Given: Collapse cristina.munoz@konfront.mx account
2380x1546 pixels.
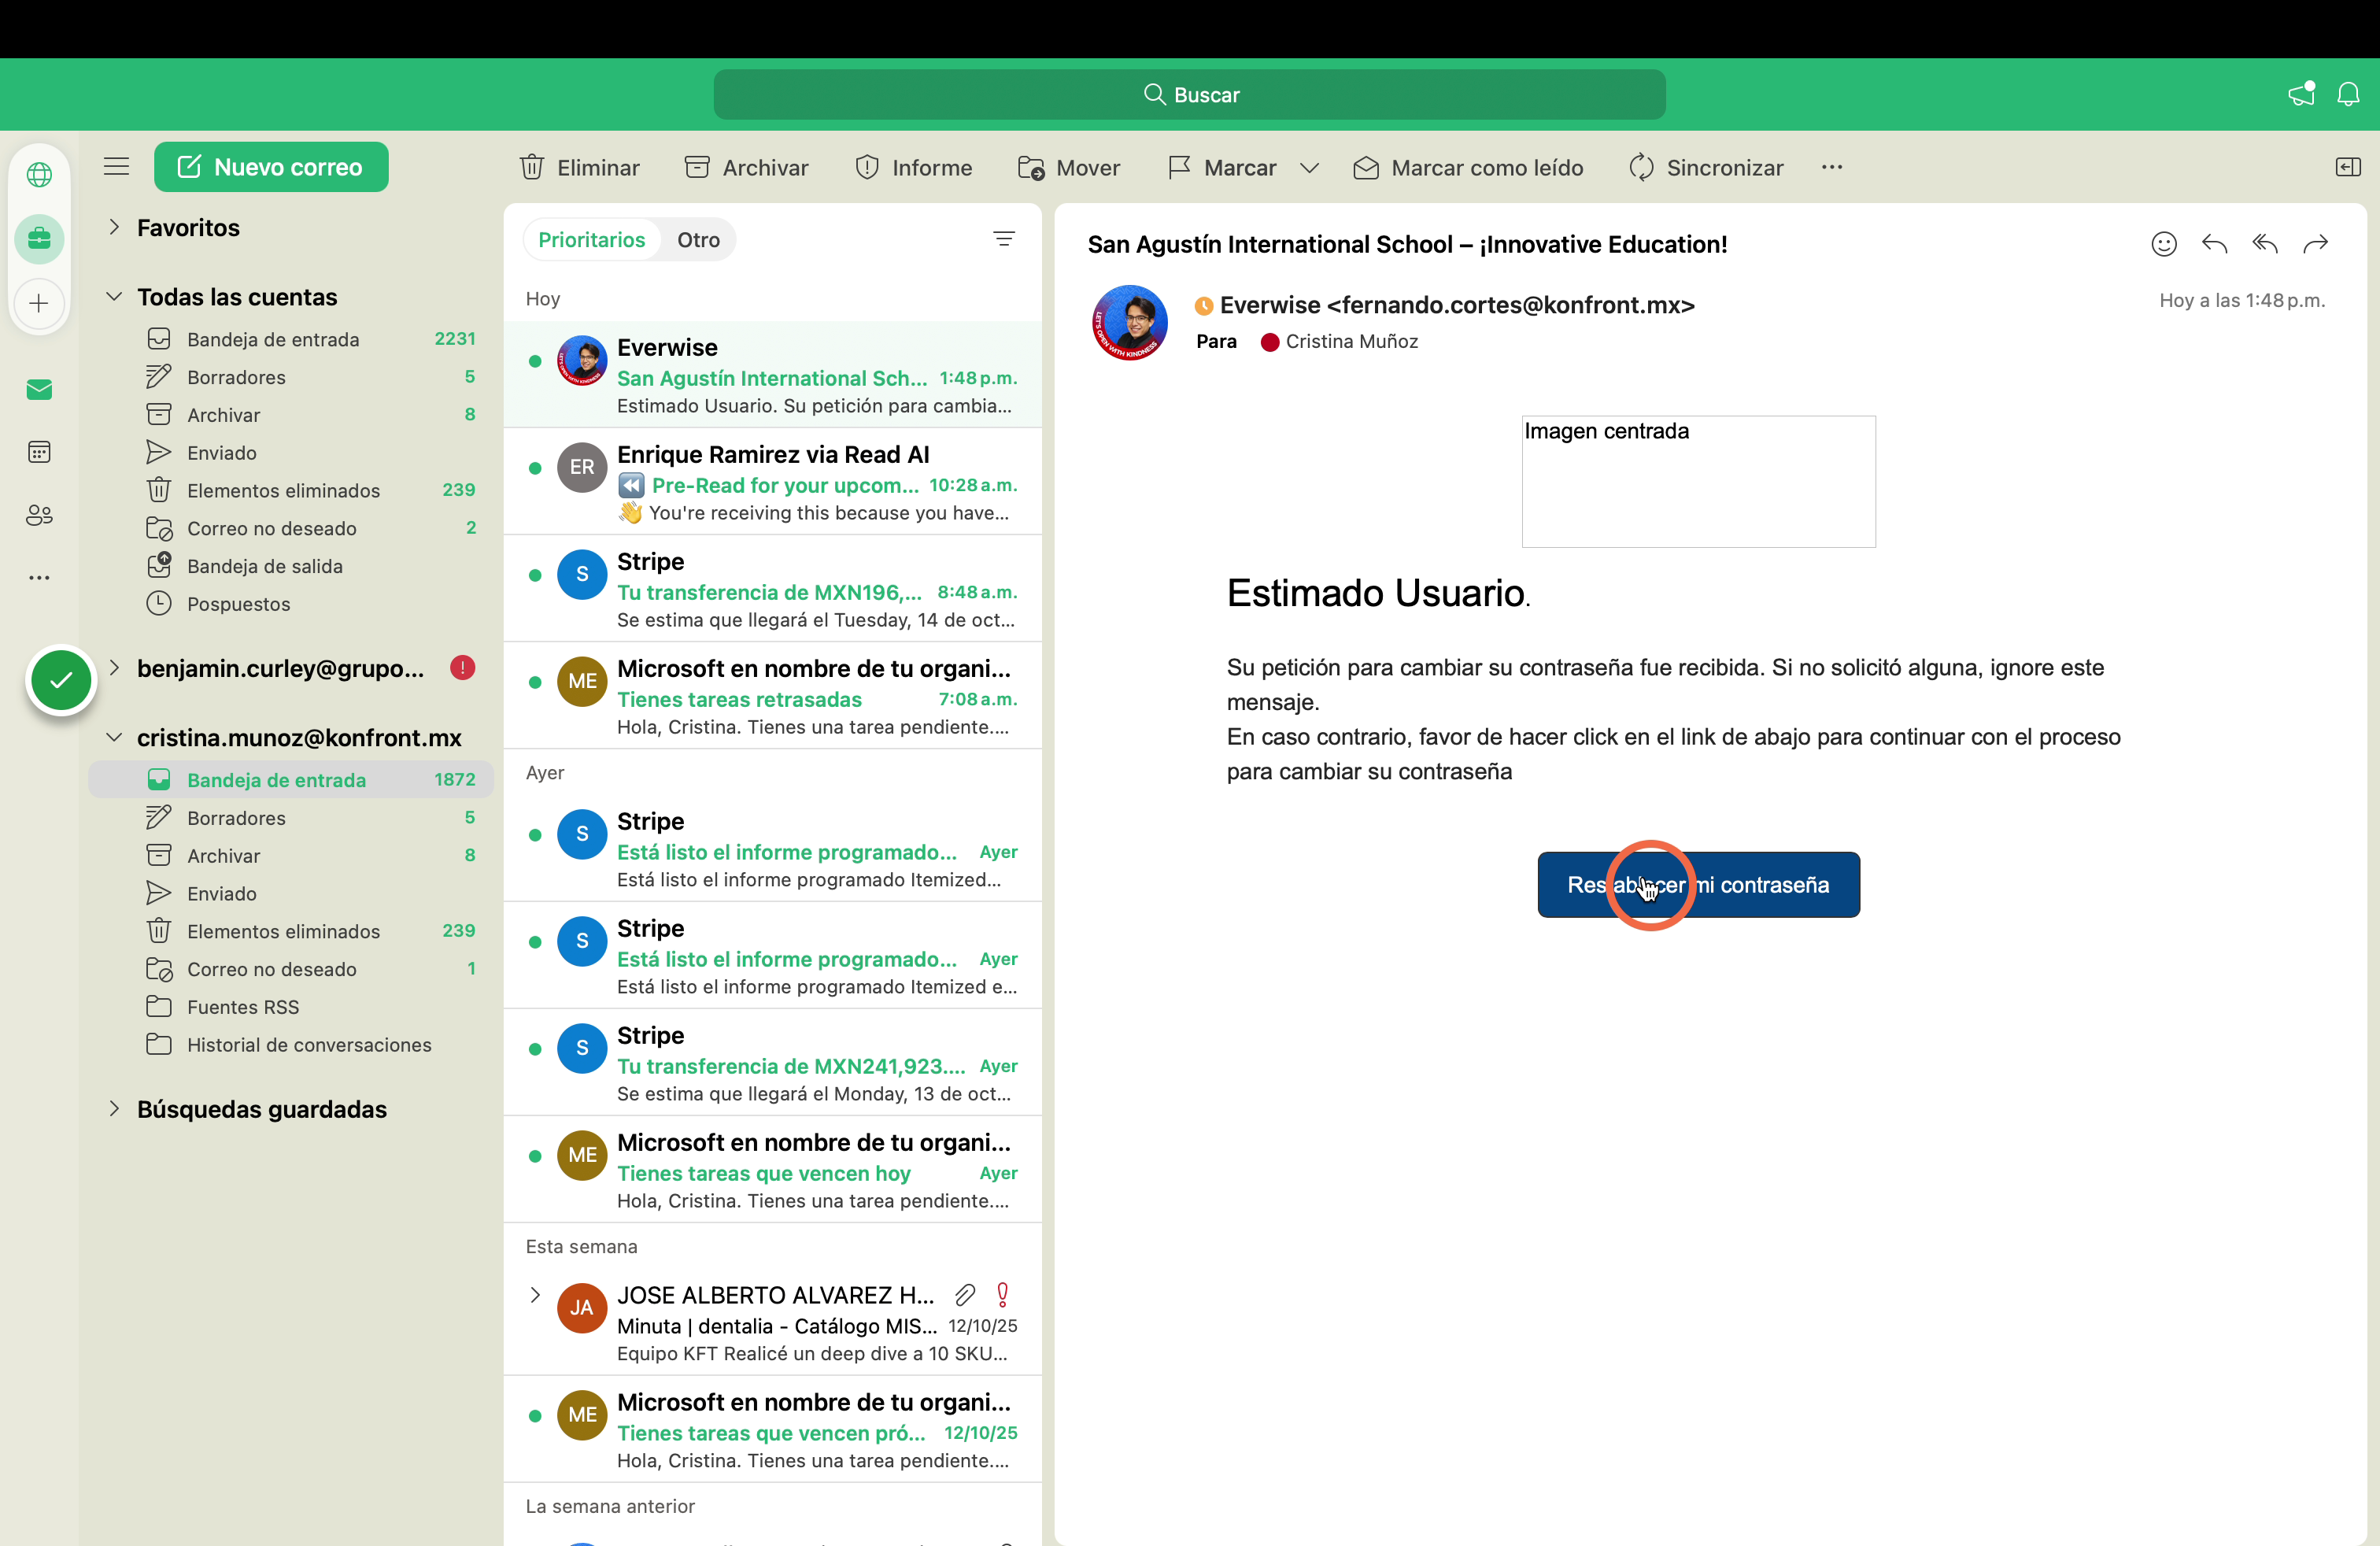Looking at the screenshot, I should 114,737.
